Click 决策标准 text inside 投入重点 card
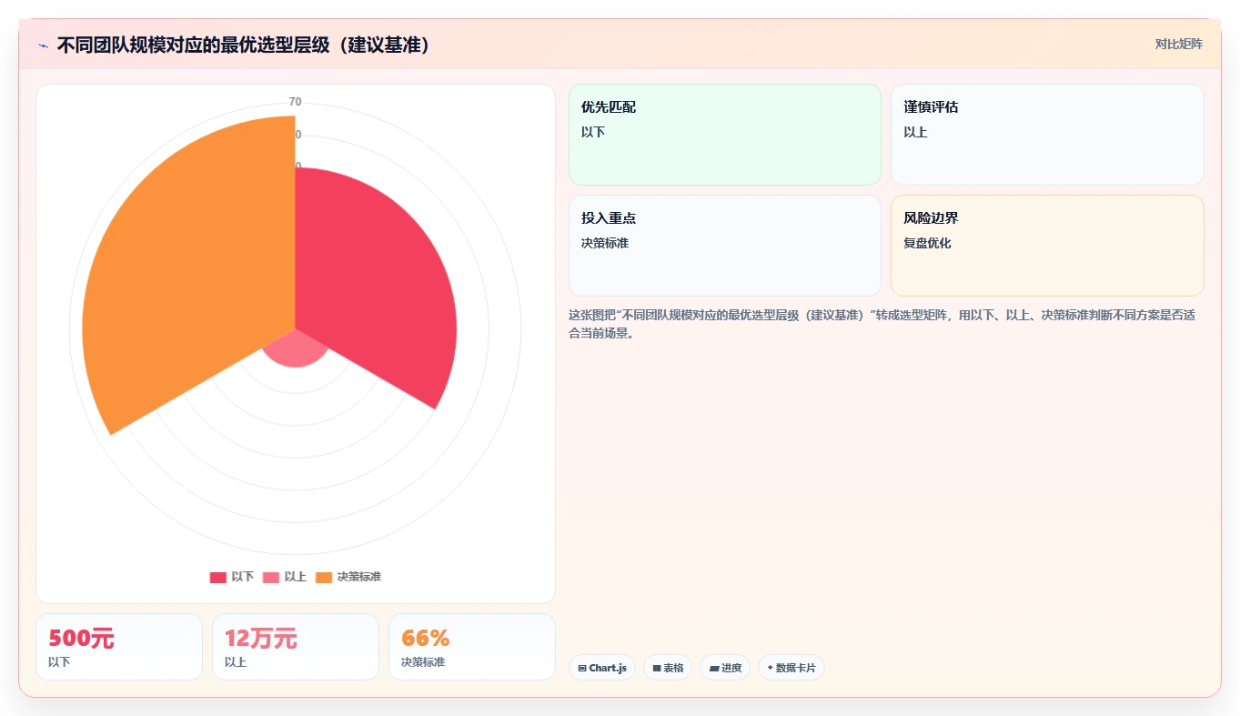 pos(605,243)
